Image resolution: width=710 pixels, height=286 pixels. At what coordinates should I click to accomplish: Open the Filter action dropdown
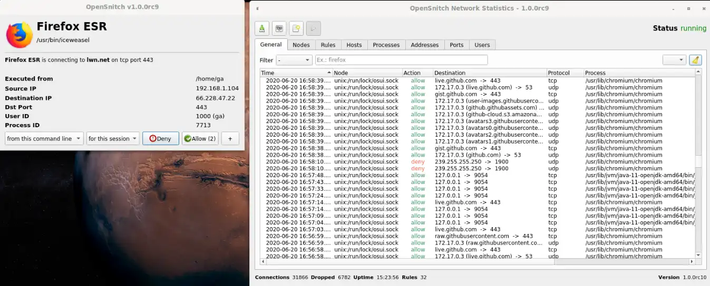[x=294, y=60]
